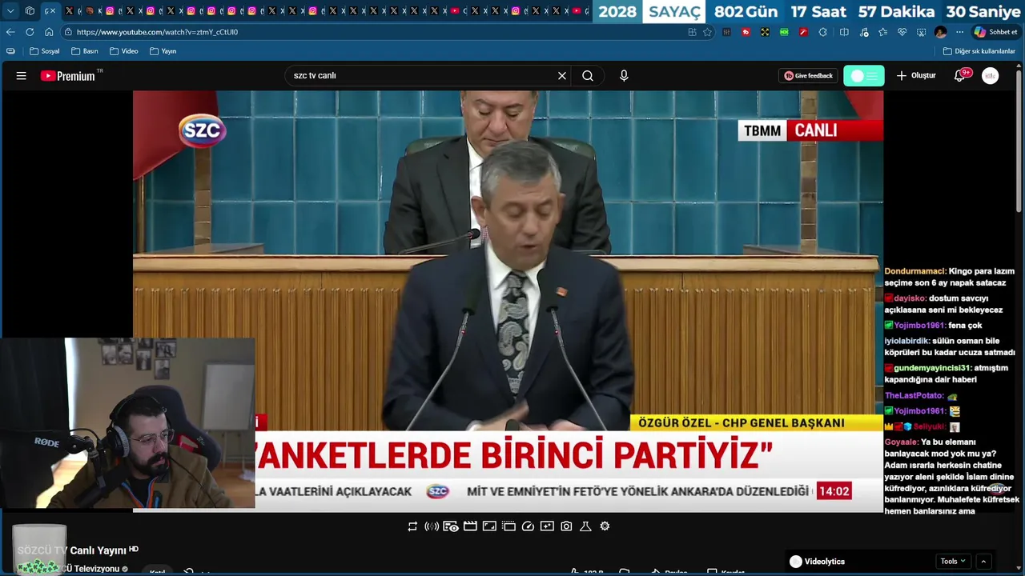1025x576 pixels.
Task: Close the active browser tab
Action: [x=53, y=11]
